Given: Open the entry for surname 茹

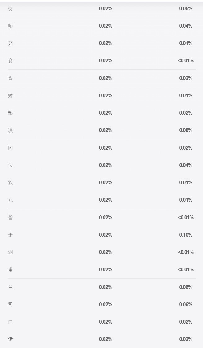Looking at the screenshot, I should coord(11,43).
